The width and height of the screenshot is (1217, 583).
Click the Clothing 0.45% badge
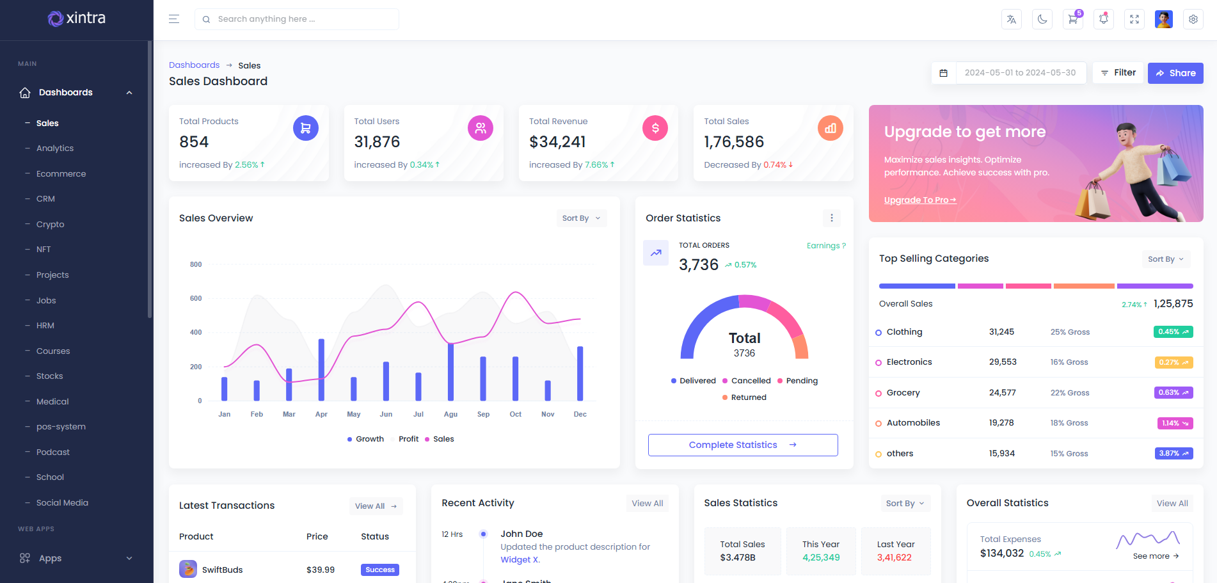click(x=1173, y=332)
